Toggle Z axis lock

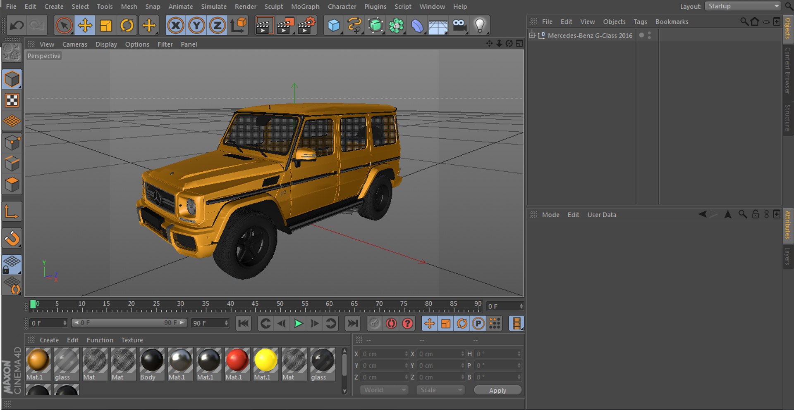[x=218, y=26]
